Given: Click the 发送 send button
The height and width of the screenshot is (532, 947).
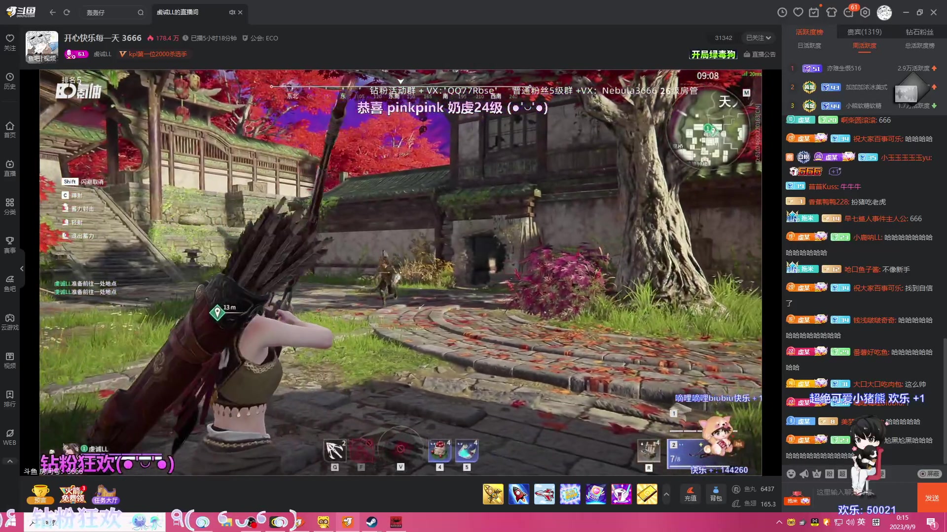Looking at the screenshot, I should pos(932,498).
